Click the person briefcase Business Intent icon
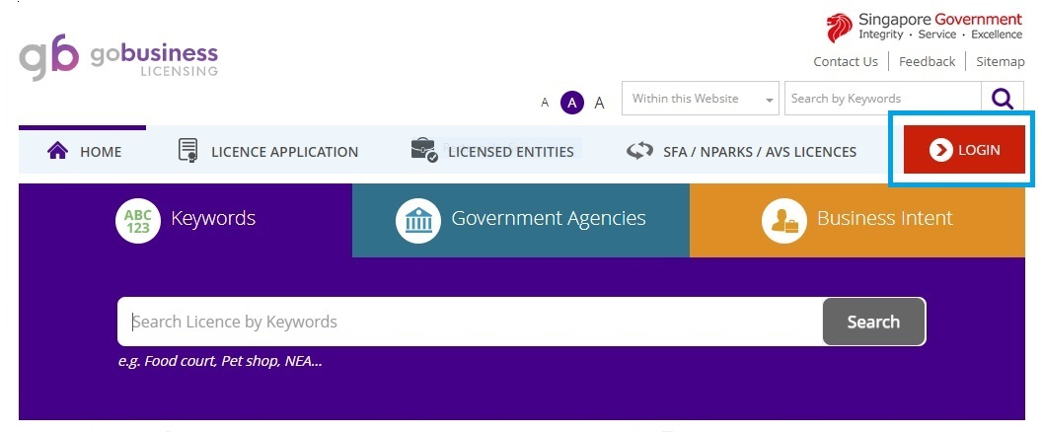The image size is (1042, 432). coord(783,220)
